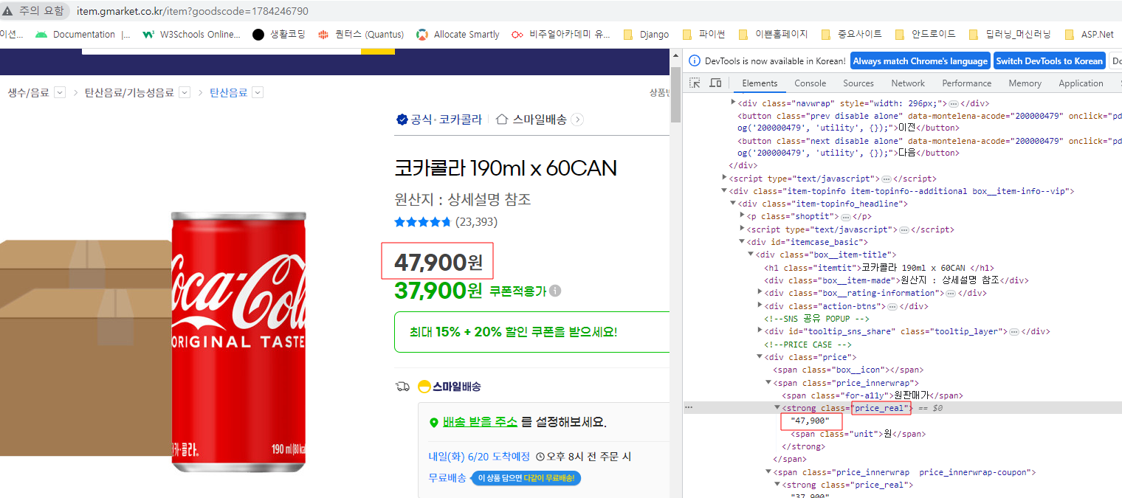The height and width of the screenshot is (498, 1122).
Task: Open the 생활코딩 bookmark
Action: pyautogui.click(x=279, y=35)
